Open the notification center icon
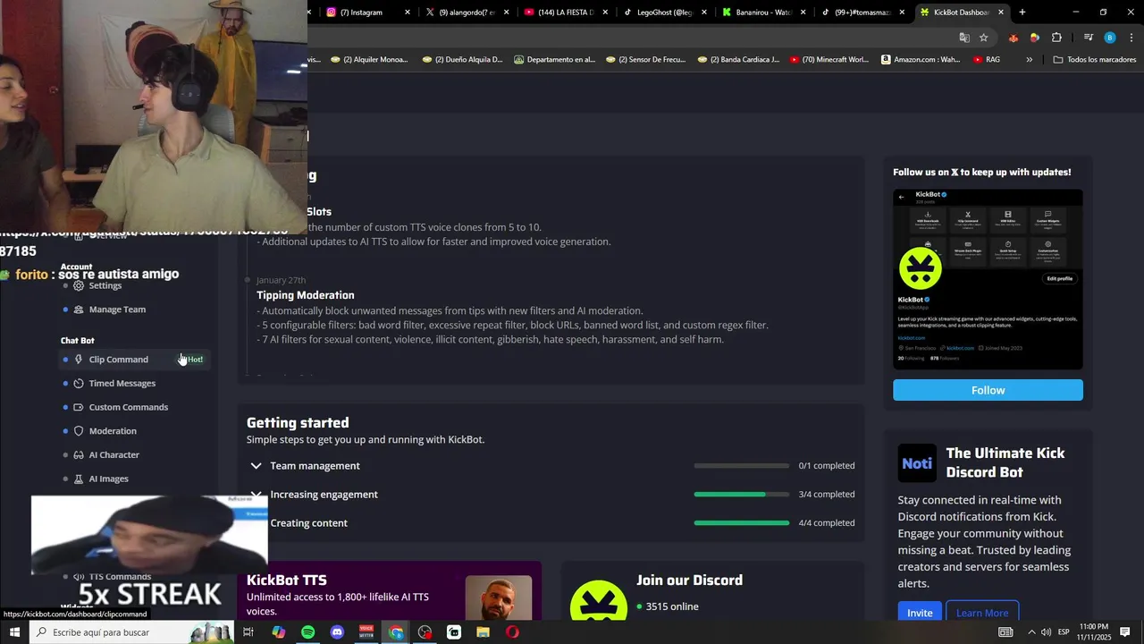Viewport: 1144px width, 644px height. pos(1125,632)
